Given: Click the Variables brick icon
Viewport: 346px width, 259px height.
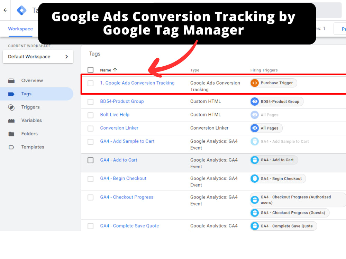Looking at the screenshot, I should point(11,121).
